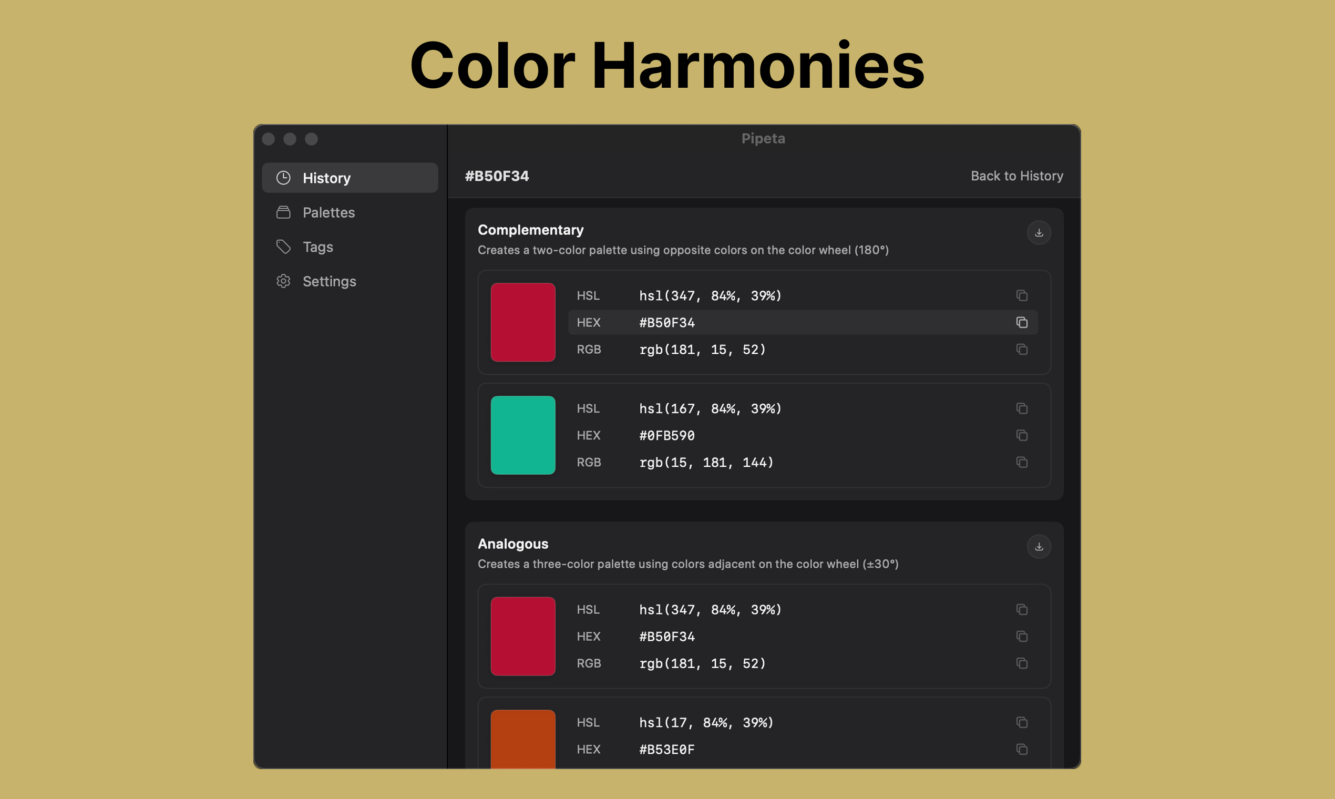Copy HSL value hsl(347, 84%, 39%) in Complementary
Image resolution: width=1335 pixels, height=799 pixels.
tap(1021, 295)
